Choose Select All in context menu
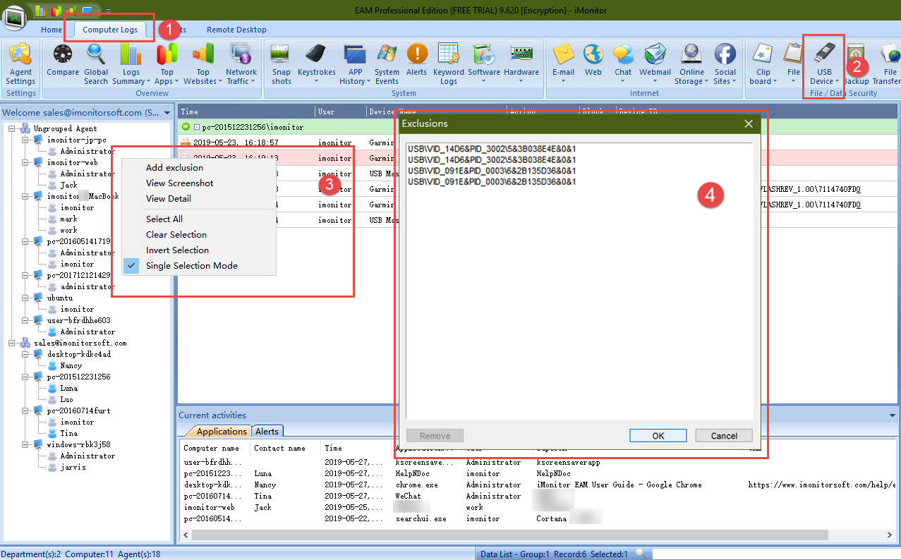 coord(198,219)
